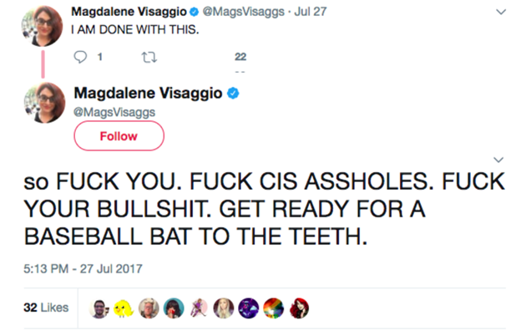
Task: Open the rainbow avatar liker profile
Action: click(274, 308)
